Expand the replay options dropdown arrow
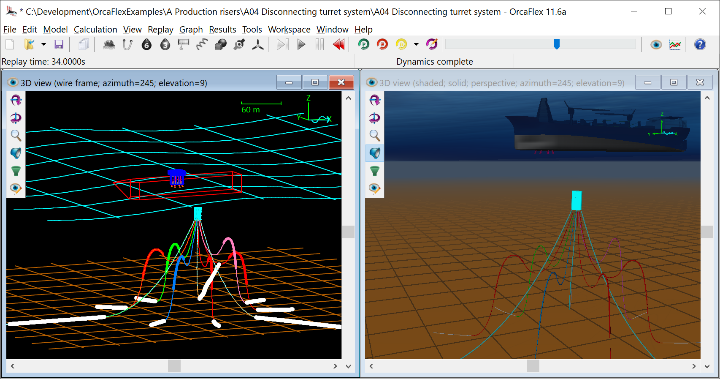720x379 pixels. tap(416, 44)
